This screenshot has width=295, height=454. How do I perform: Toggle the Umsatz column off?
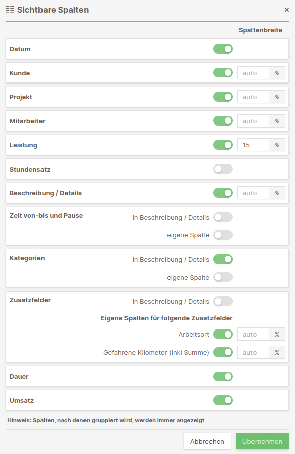[x=223, y=400]
